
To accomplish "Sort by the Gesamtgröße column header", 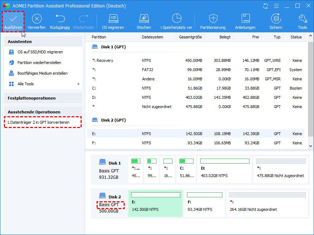I will [x=190, y=37].
